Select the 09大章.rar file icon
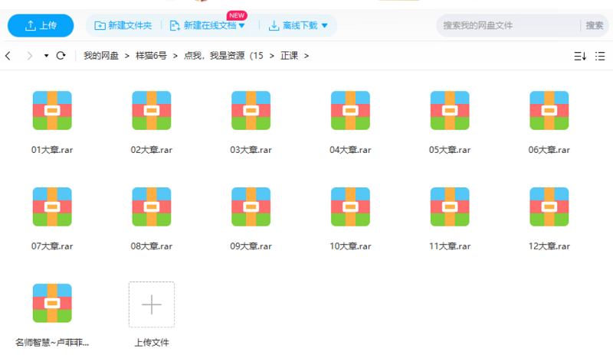The height and width of the screenshot is (361, 613). (251, 207)
